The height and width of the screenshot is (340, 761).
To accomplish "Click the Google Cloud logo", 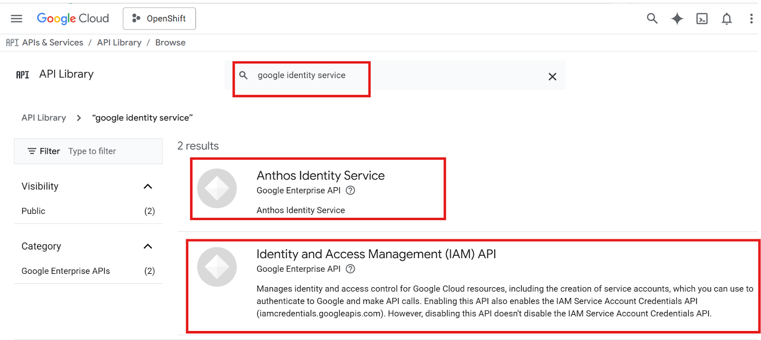I will point(73,19).
